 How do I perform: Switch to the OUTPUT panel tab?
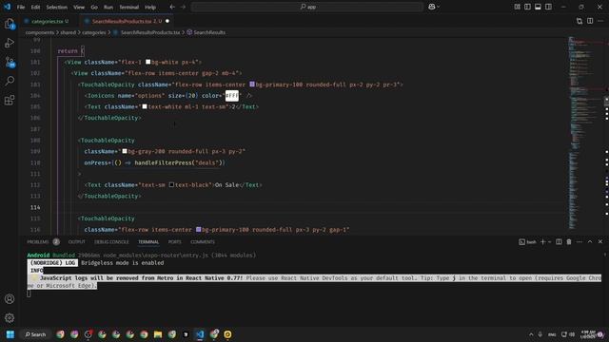[76, 242]
